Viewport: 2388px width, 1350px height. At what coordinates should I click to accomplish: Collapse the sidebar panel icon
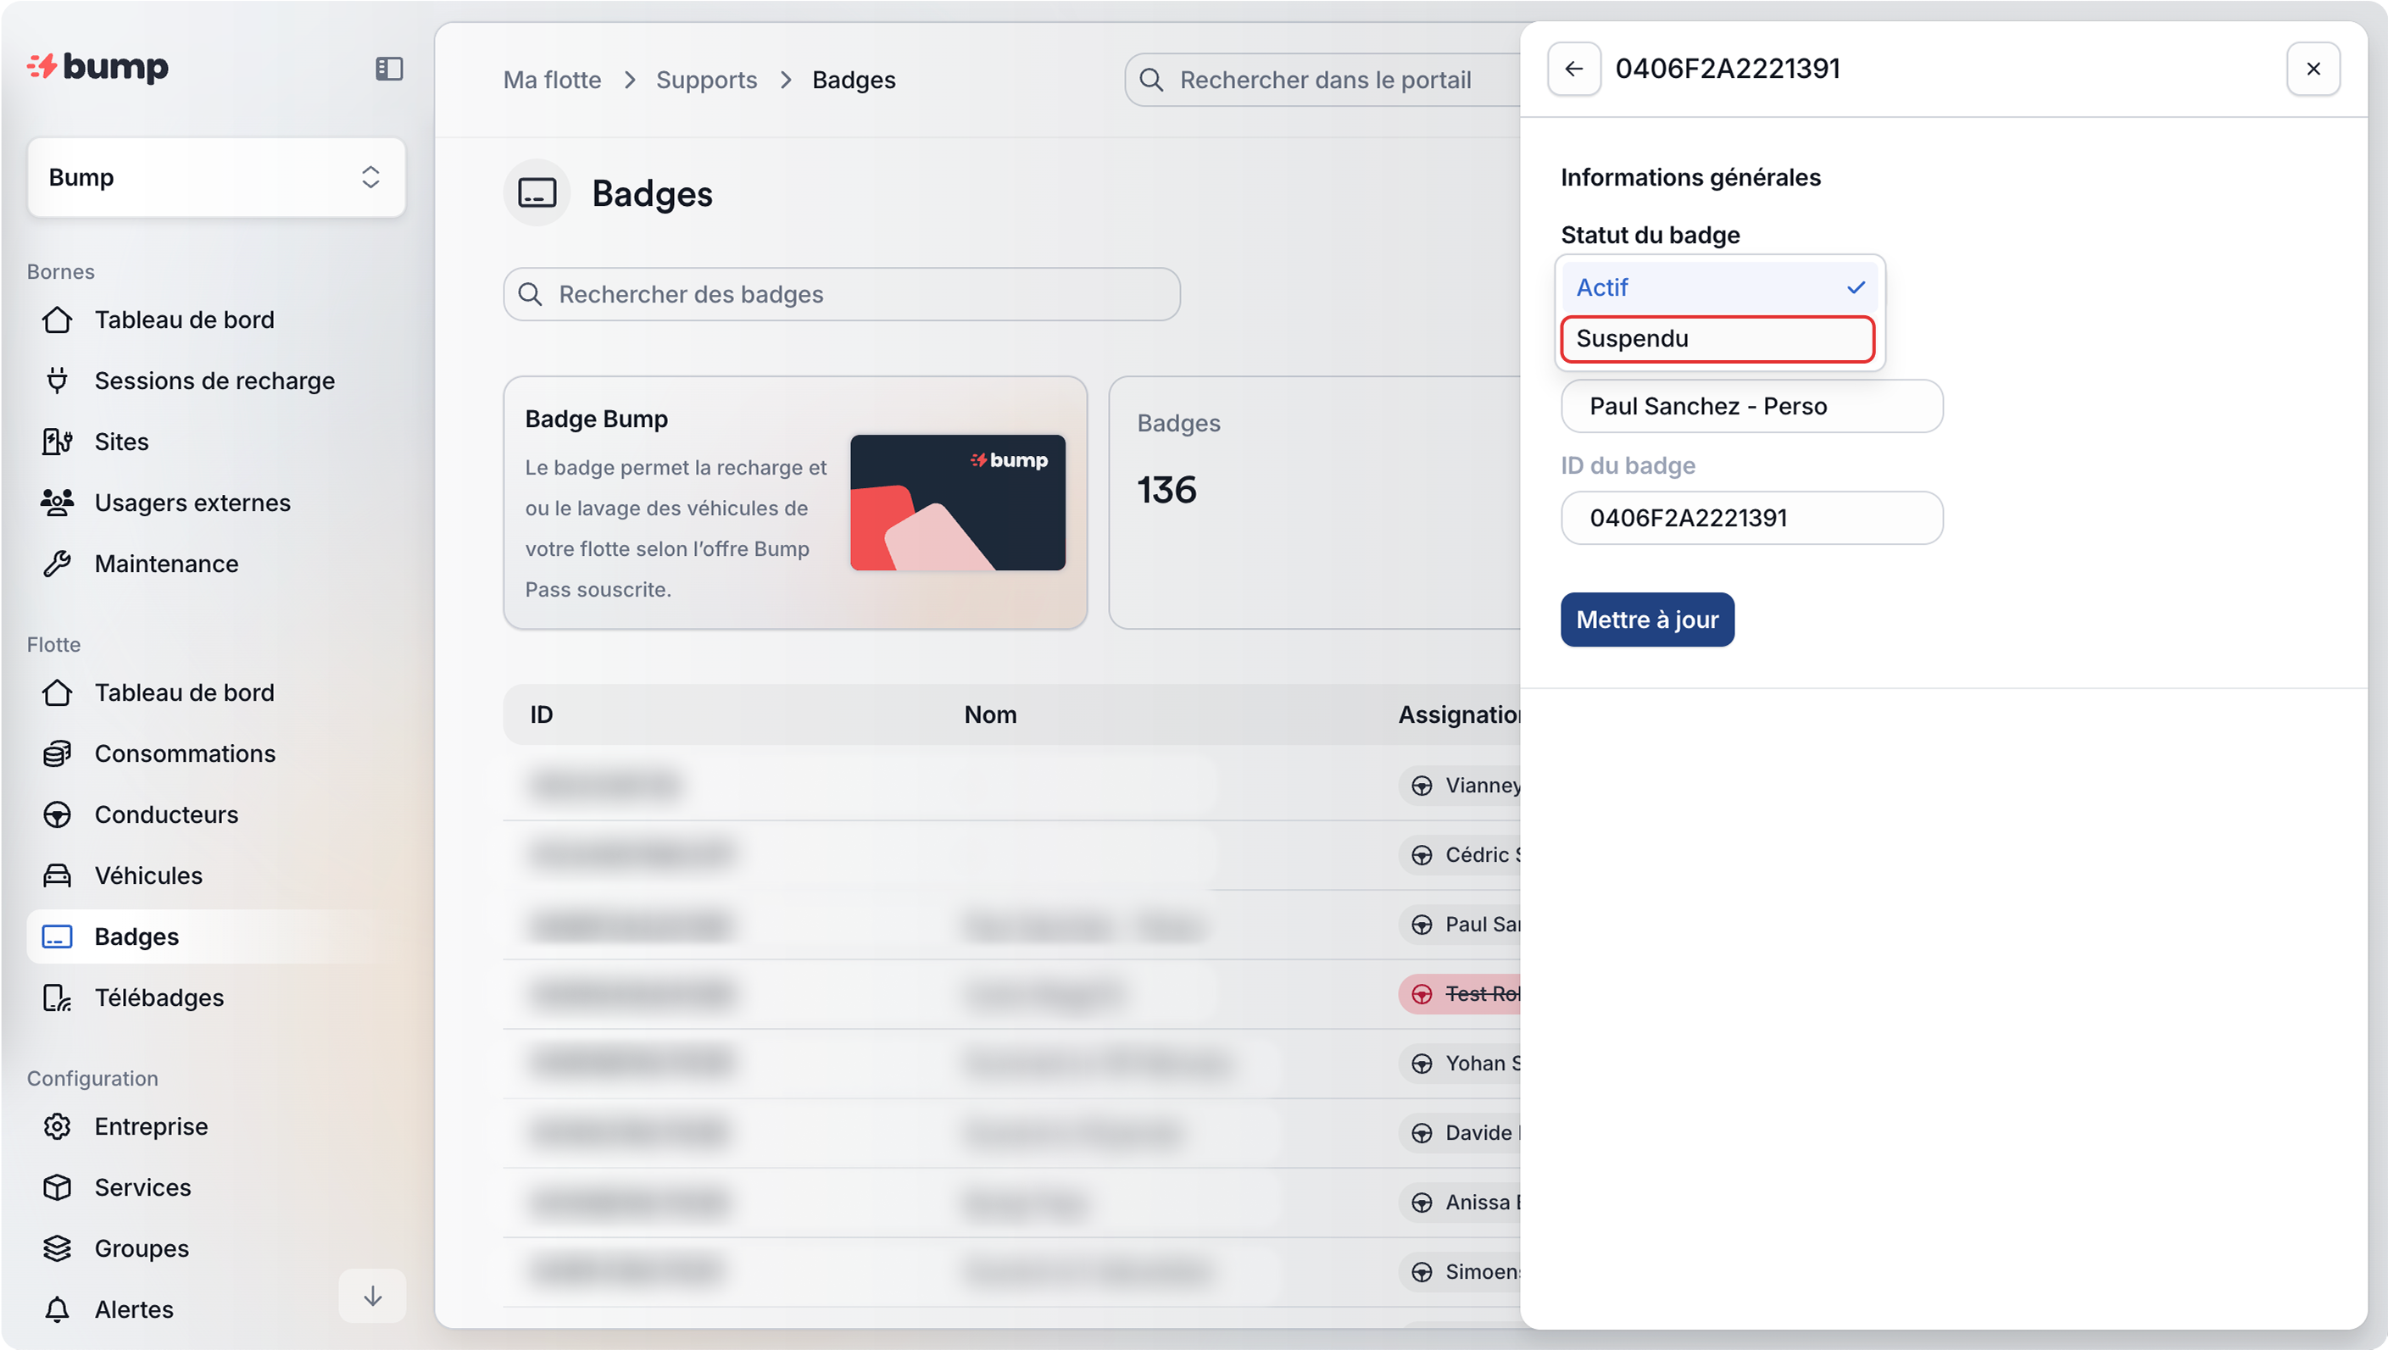click(388, 69)
